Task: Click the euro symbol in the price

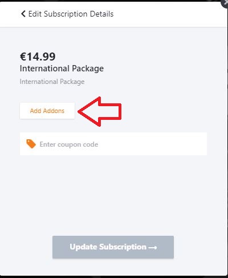Action: (x=23, y=57)
